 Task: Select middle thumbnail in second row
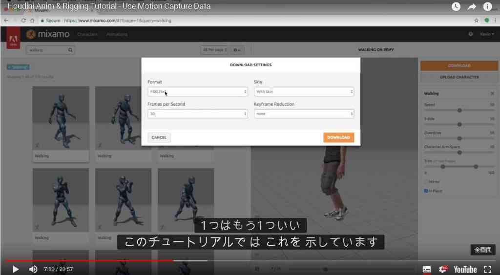pos(124,199)
